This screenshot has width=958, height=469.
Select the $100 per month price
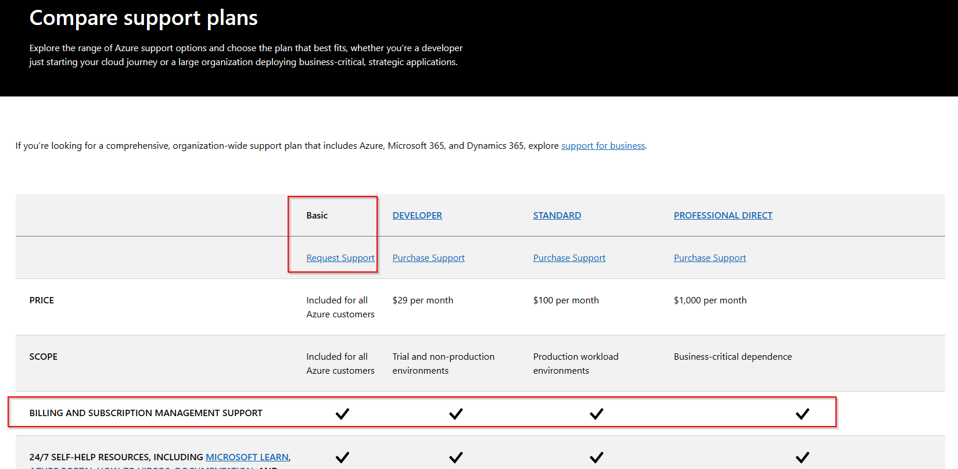point(566,300)
